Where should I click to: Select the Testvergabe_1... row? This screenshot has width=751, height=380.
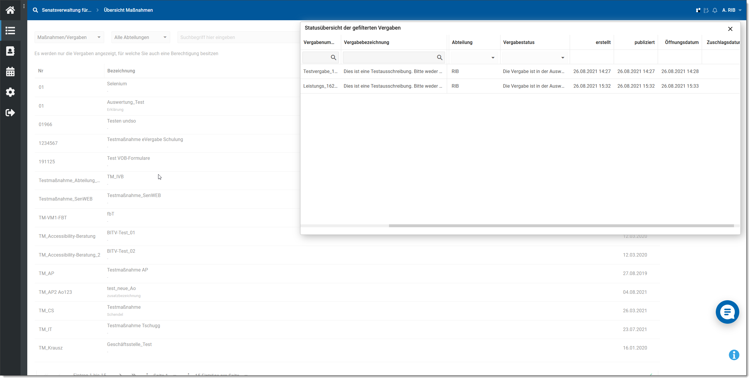[x=520, y=71]
